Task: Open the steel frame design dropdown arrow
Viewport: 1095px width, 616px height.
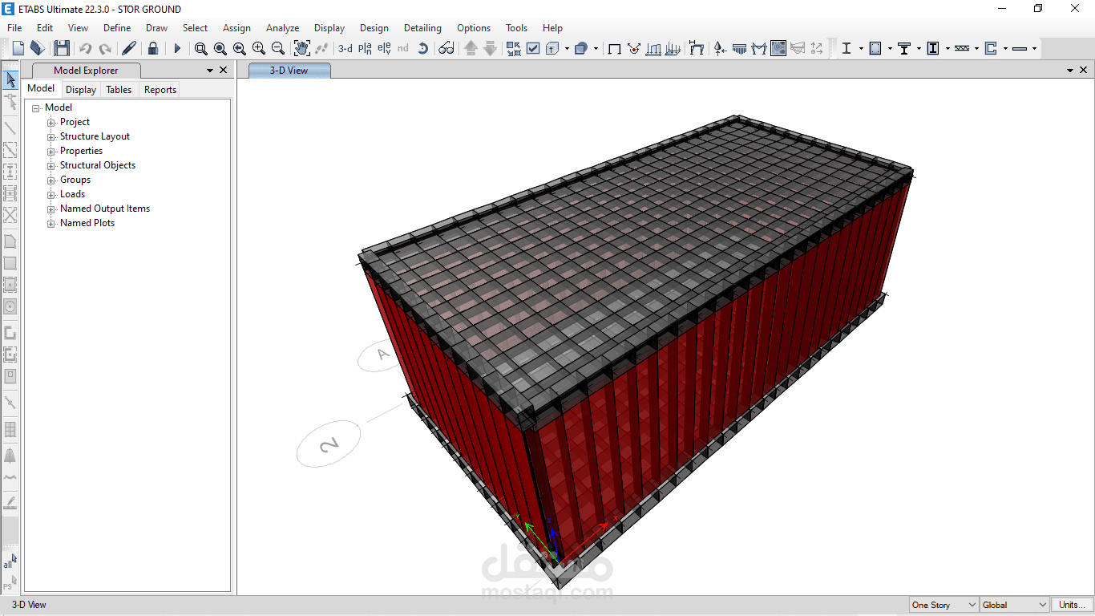Action: [861, 48]
